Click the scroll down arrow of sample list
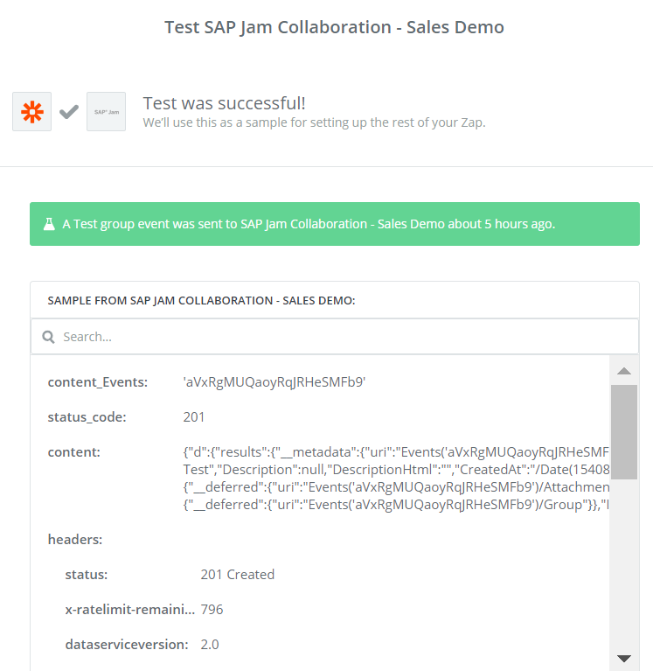Image resolution: width=653 pixels, height=671 pixels. pyautogui.click(x=624, y=658)
